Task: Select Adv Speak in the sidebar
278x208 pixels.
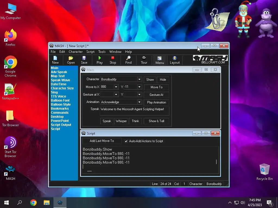Action: (x=59, y=72)
